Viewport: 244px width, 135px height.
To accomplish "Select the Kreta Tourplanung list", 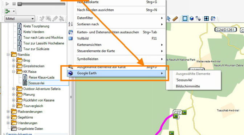I will (x=36, y=26).
